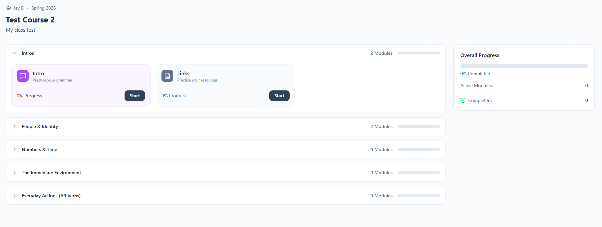Image resolution: width=602 pixels, height=227 pixels.
Task: Open the Links module card title
Action: 183,73
